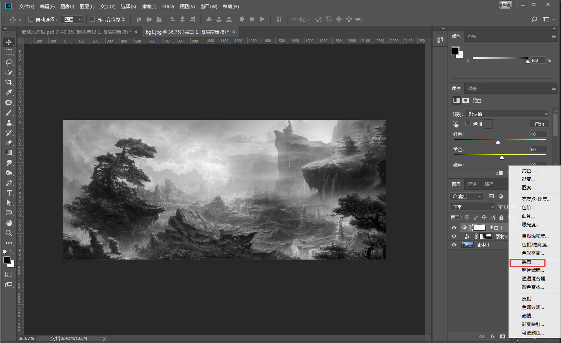
Task: Click the 黄色 value input field
Action: coord(538,149)
